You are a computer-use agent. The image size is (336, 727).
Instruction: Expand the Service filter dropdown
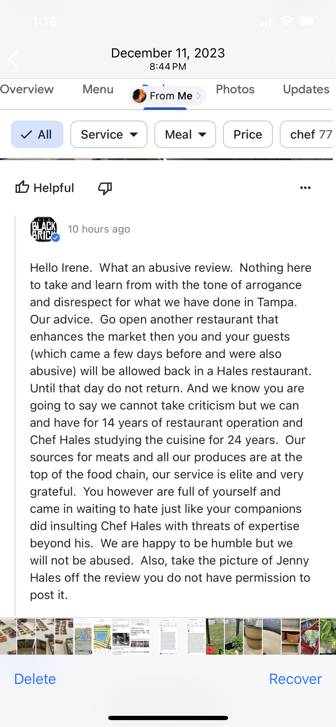(x=109, y=134)
